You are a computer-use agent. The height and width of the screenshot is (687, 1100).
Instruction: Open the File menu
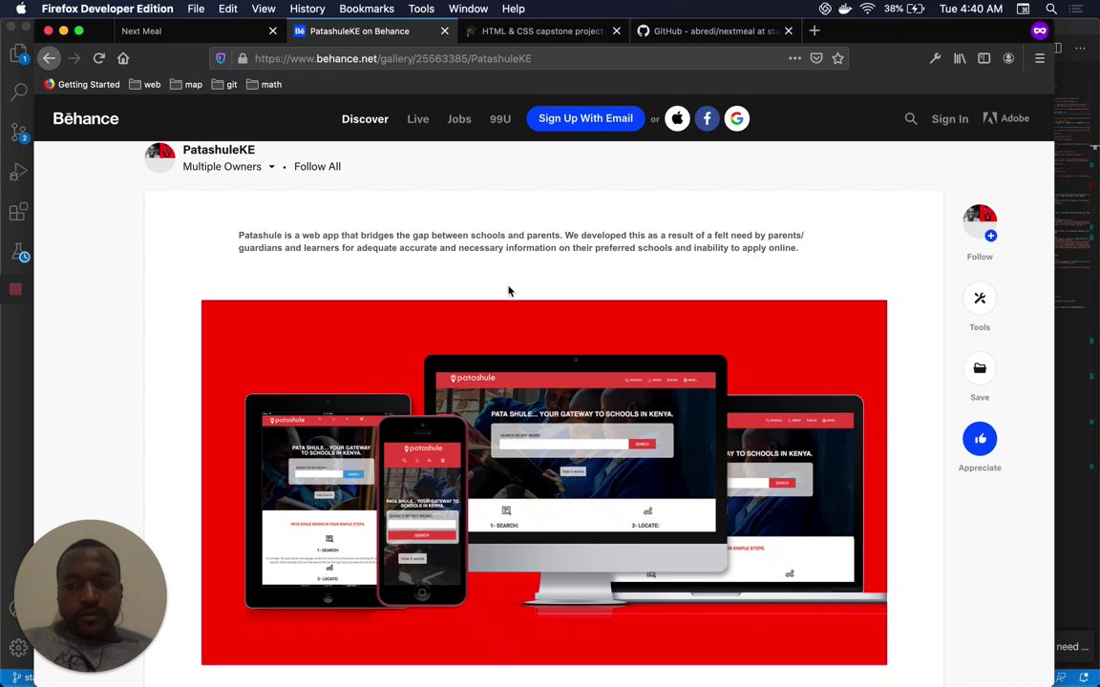(x=196, y=9)
